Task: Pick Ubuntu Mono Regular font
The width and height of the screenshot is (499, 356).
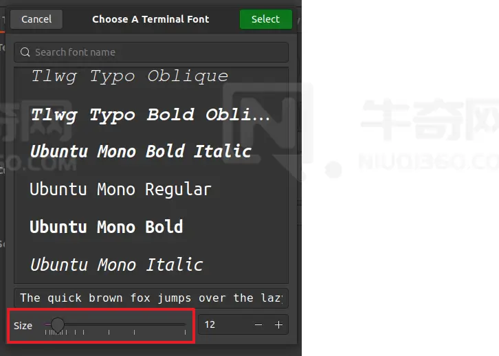Action: (151, 189)
